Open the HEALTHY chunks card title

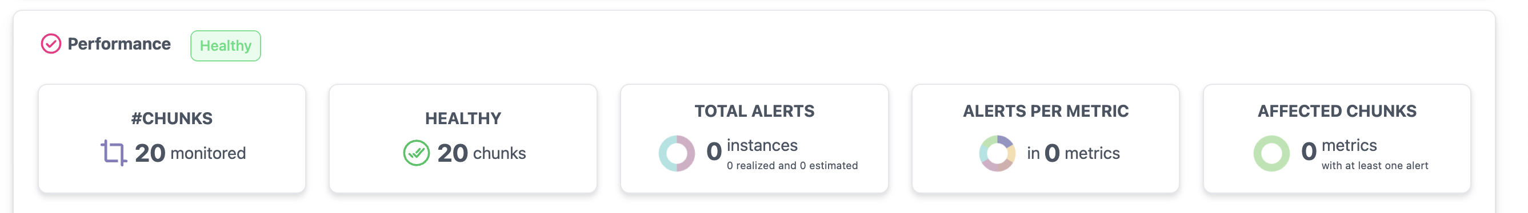pos(463,118)
